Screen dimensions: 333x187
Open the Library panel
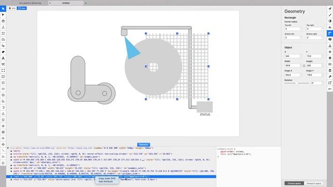[x=330, y=70]
